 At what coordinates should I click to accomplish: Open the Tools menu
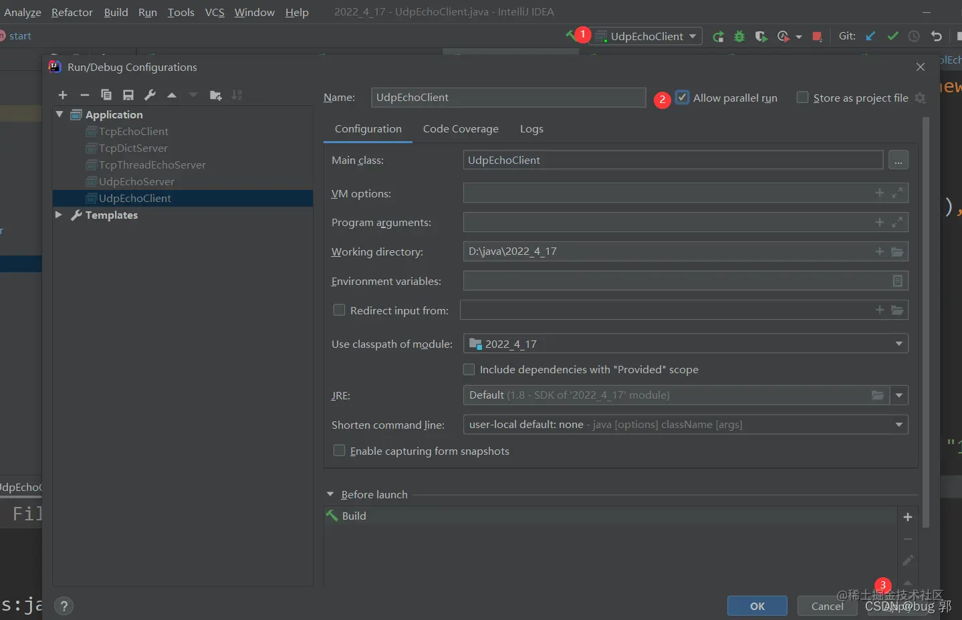coord(181,12)
